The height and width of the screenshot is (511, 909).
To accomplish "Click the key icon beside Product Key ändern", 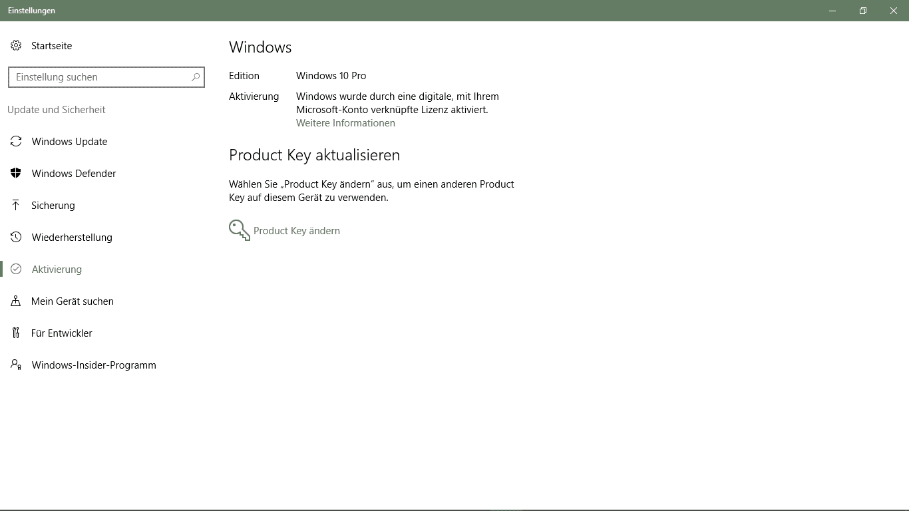I will tap(240, 230).
